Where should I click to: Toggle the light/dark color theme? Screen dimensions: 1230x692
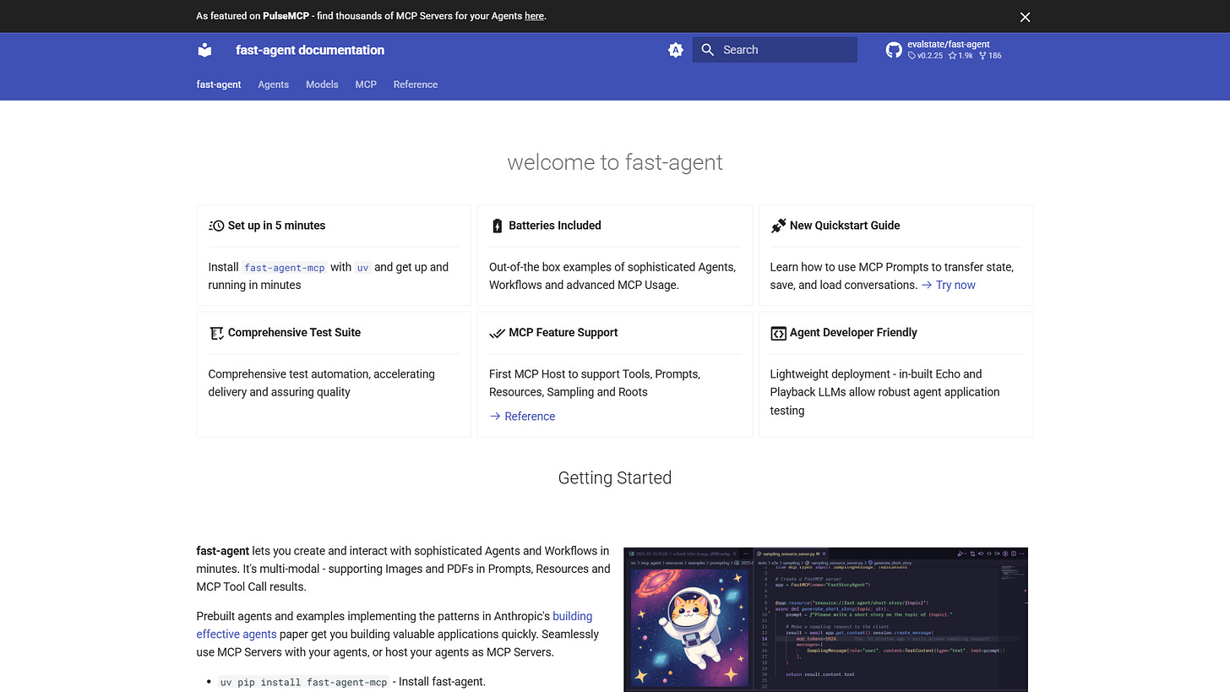coord(675,50)
